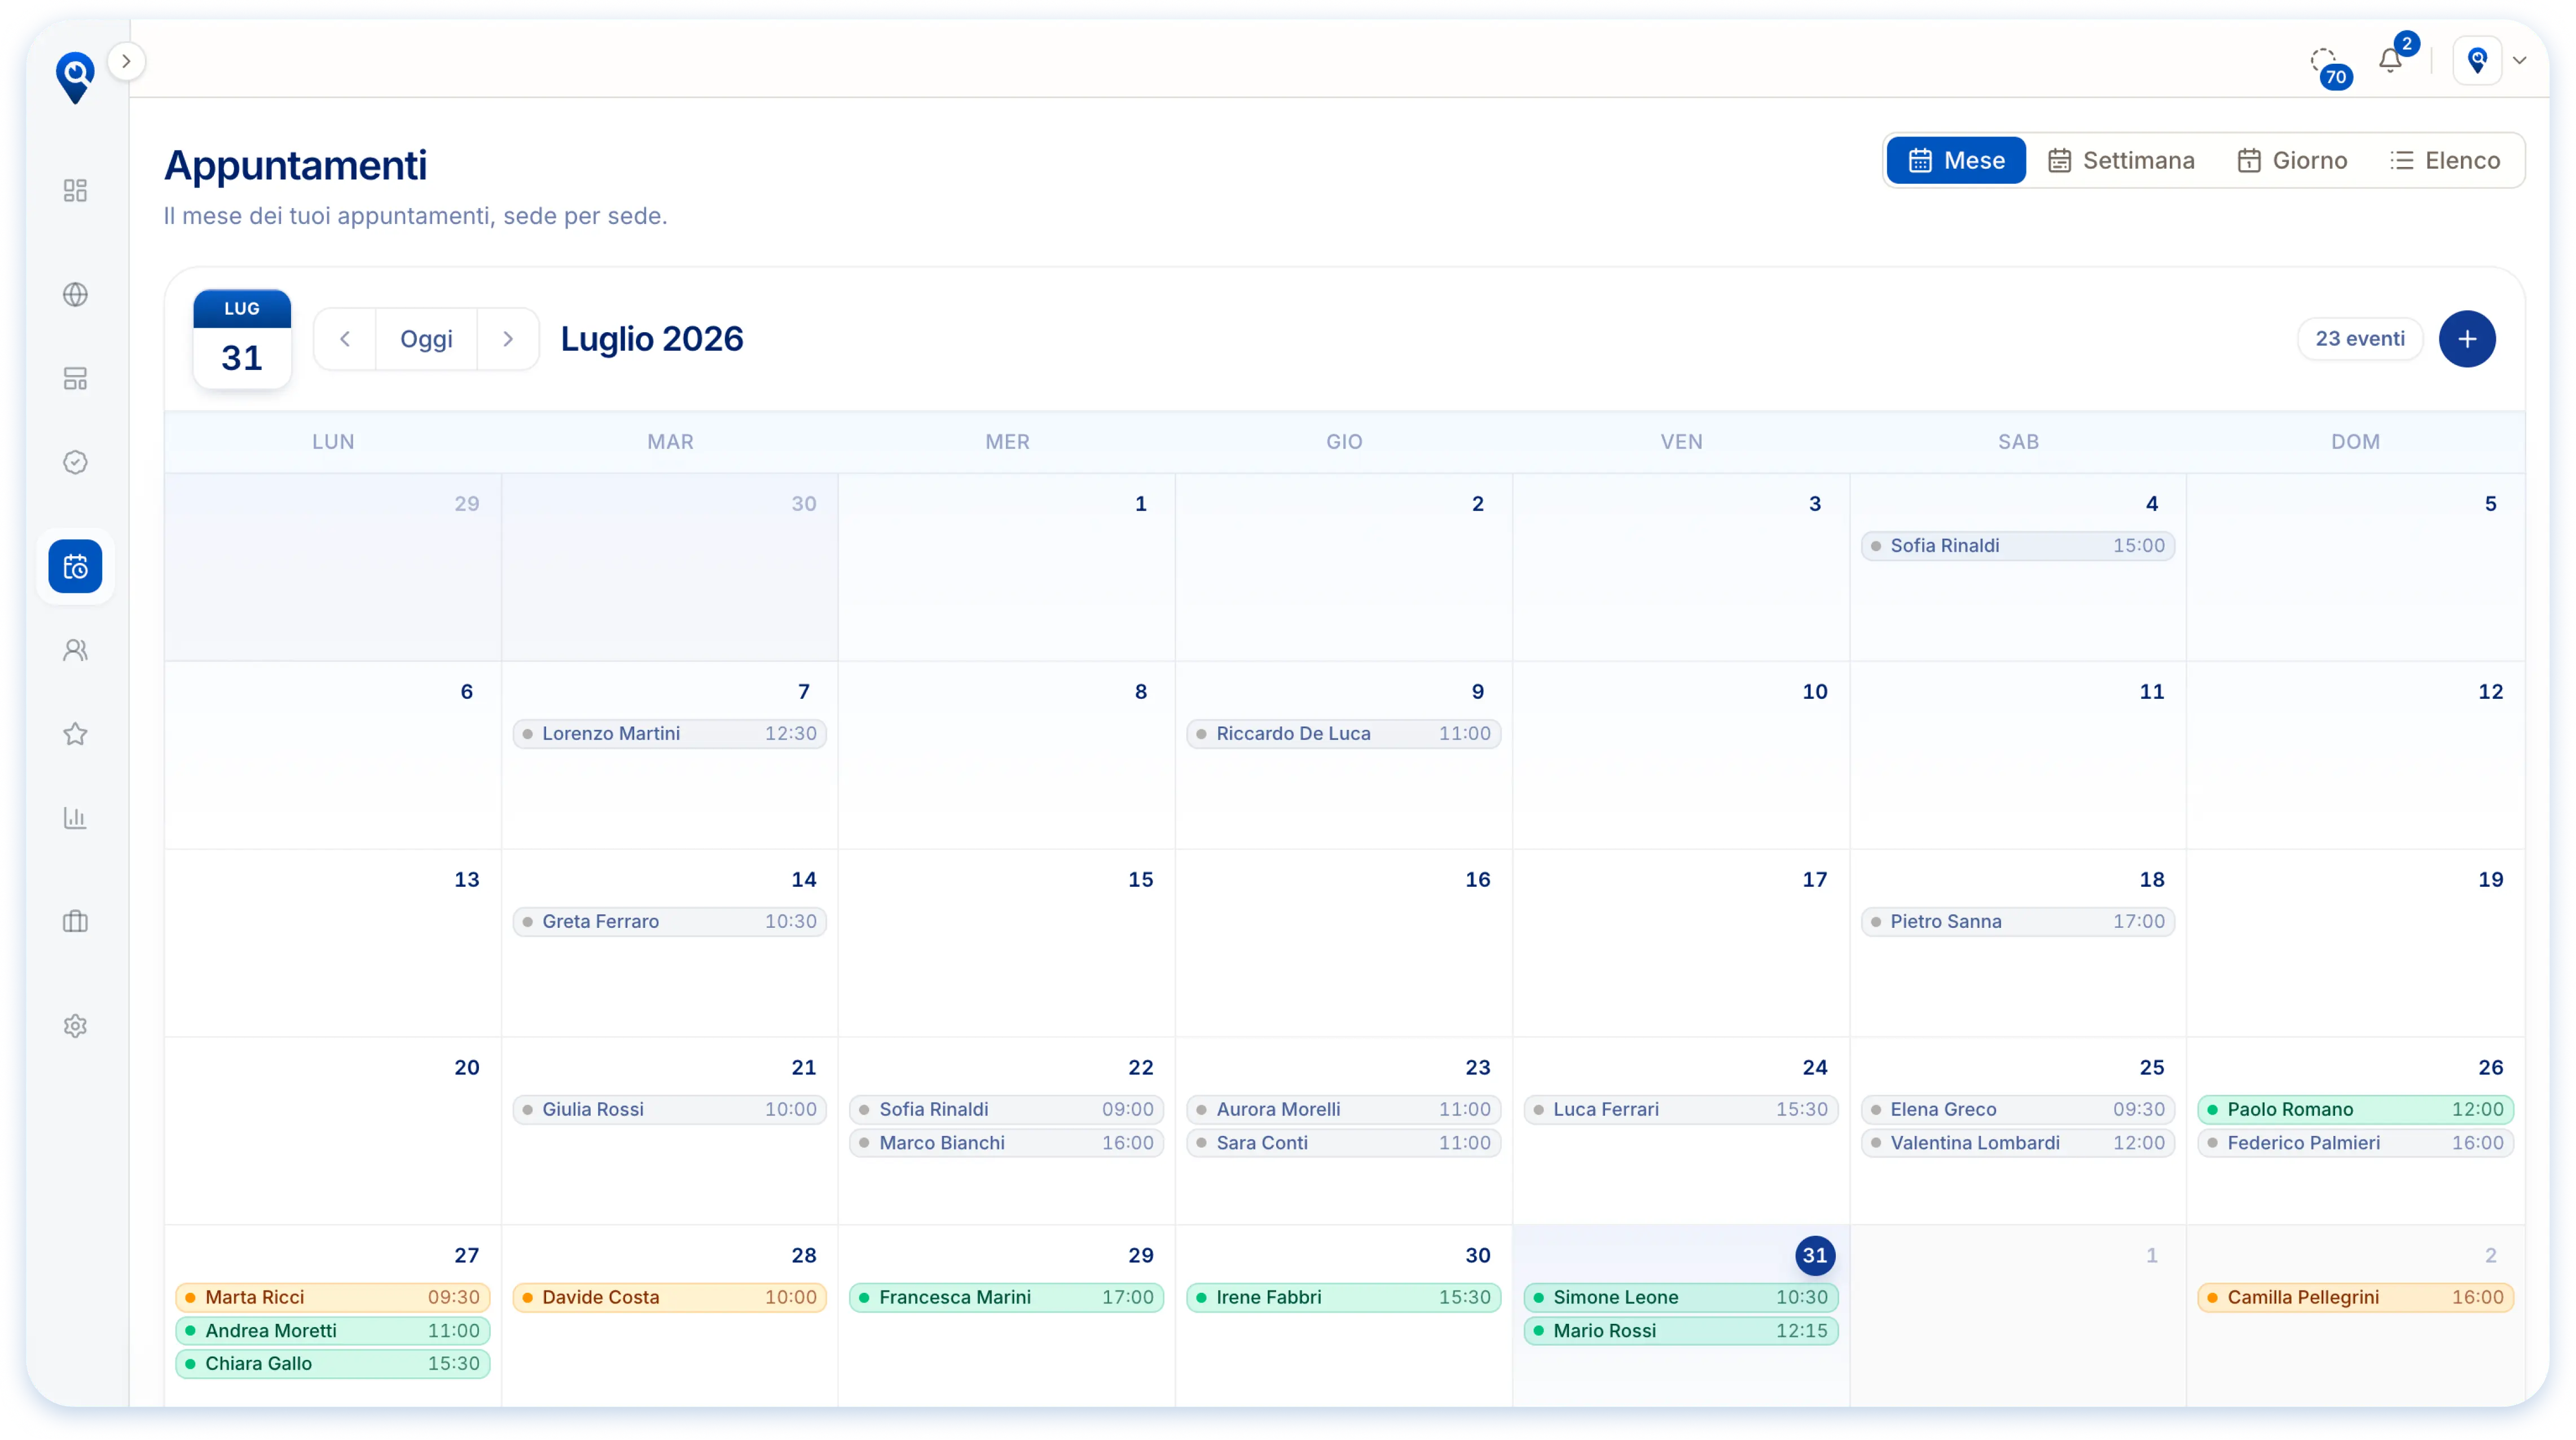Open Valentina Lombardi 12:00 appointment
Viewport: 2576px width, 1440px height.
click(2018, 1143)
